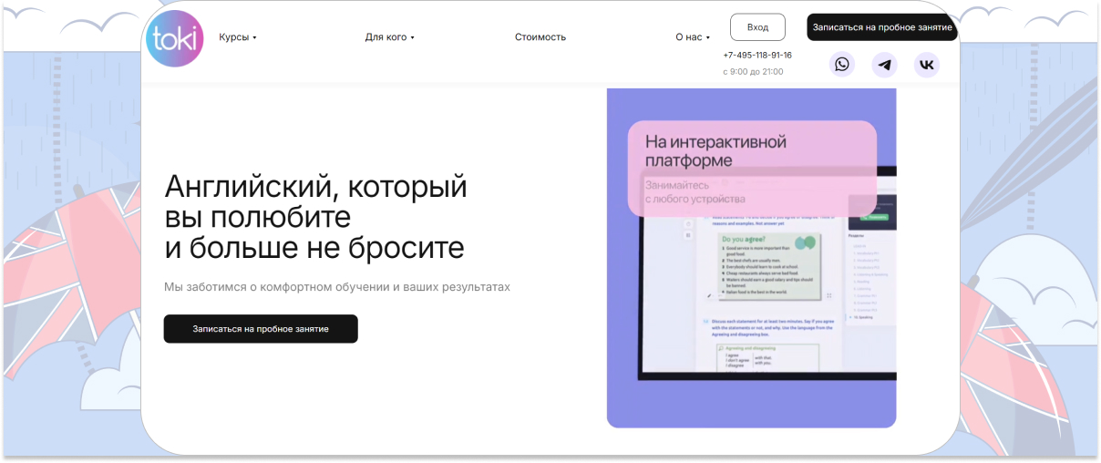
Task: Click the working hours с 9:00 до 21:00
Action: [752, 72]
